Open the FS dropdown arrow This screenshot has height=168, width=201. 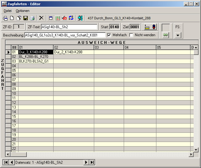[178, 35]
